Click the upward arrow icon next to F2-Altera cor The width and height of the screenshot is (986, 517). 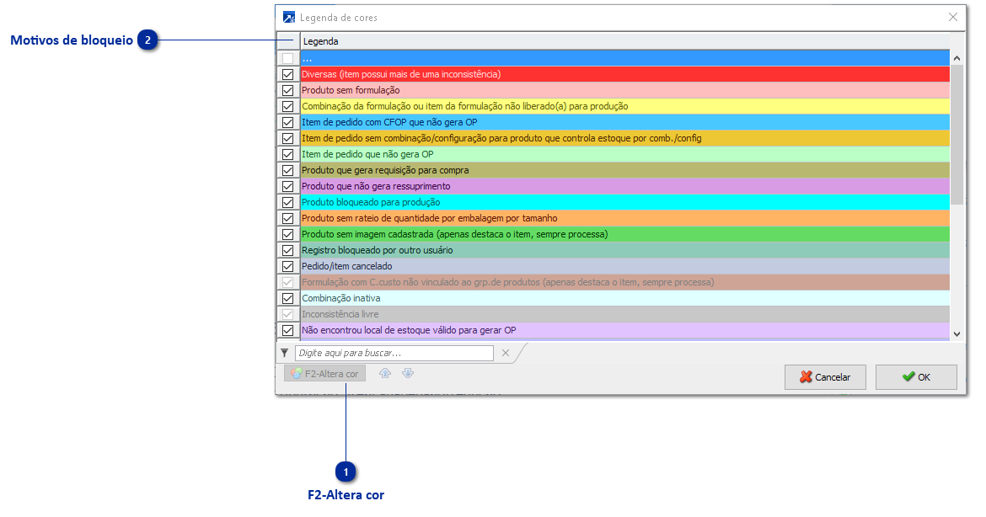click(x=385, y=373)
